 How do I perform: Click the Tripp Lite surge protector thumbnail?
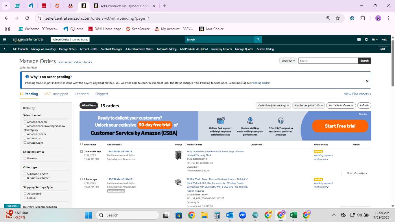coord(178,155)
